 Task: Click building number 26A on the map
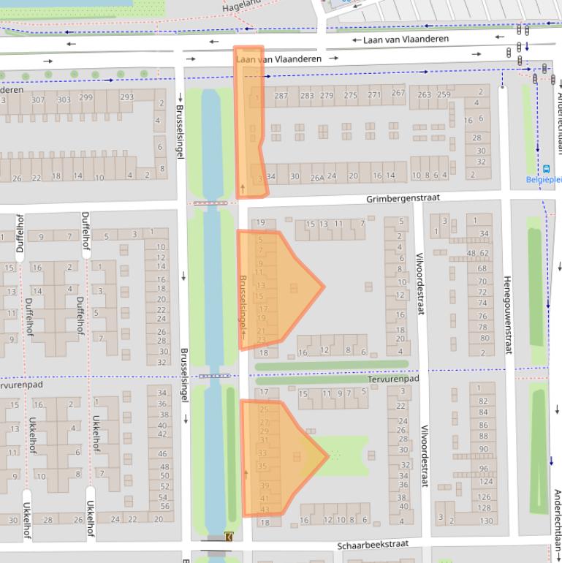[316, 176]
